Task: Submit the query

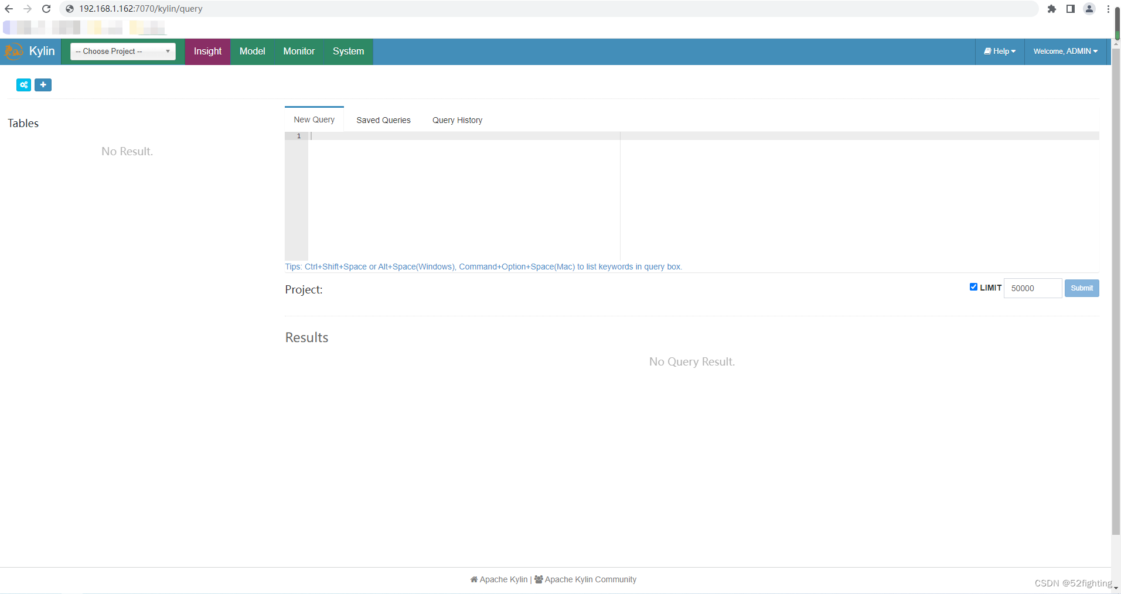Action: pyautogui.click(x=1082, y=288)
